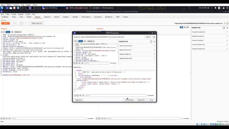The height and width of the screenshot is (129, 229).
Task: Launch the terminal emulator icon in Kali panel
Action: (21, 8)
